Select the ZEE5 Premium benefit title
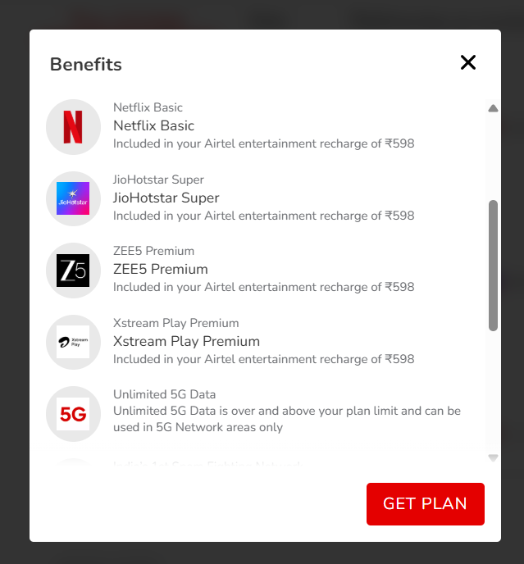524x564 pixels. tap(160, 269)
